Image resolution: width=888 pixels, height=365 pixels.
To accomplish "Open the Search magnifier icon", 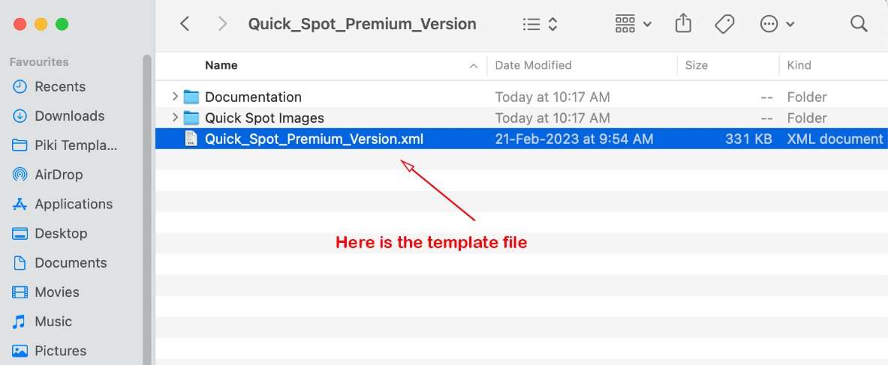I will coord(859,24).
